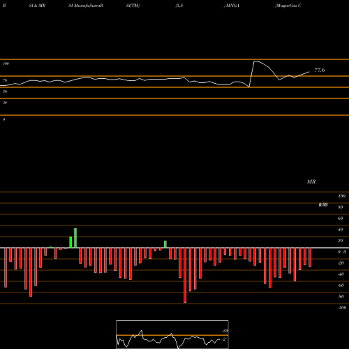This screenshot has width=349, height=349.
Task: Click the 'SI MunafaSutraR' header label
Action: pos(86,6)
